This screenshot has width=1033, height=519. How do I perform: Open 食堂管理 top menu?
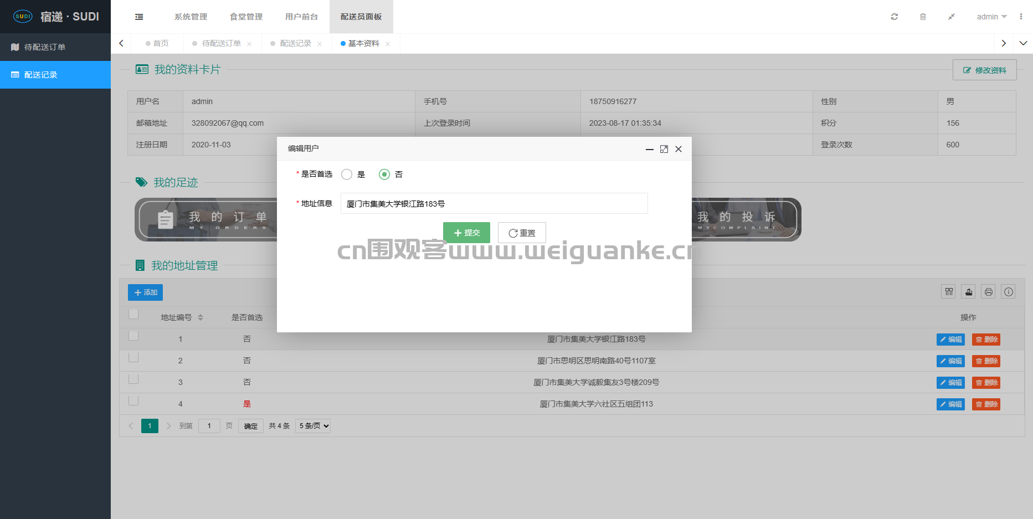click(246, 17)
